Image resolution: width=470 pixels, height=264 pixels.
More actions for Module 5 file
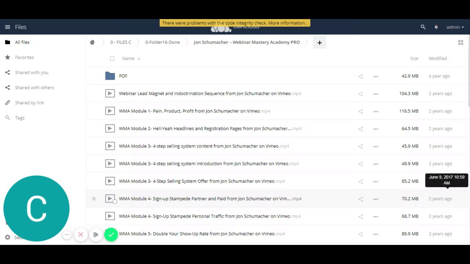pos(376,234)
